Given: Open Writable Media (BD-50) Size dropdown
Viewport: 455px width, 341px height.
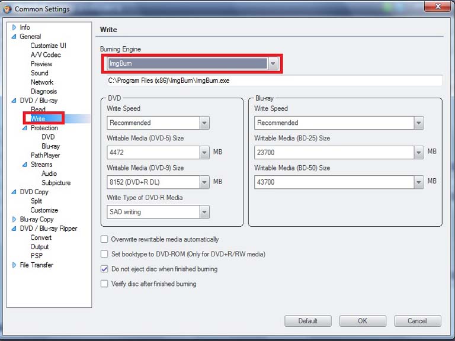Looking at the screenshot, I should point(419,182).
